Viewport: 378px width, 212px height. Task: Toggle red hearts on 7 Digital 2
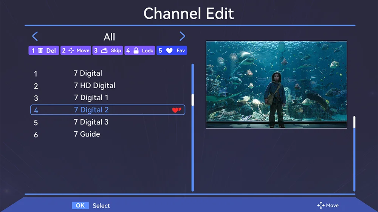click(x=177, y=110)
